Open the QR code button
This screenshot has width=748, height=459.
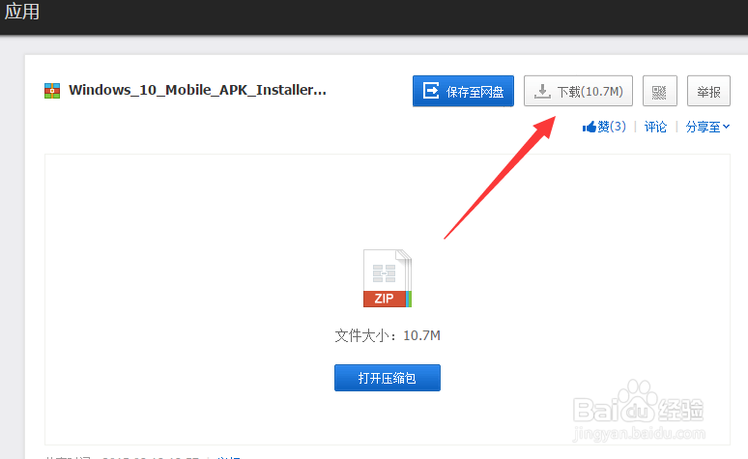tap(659, 91)
